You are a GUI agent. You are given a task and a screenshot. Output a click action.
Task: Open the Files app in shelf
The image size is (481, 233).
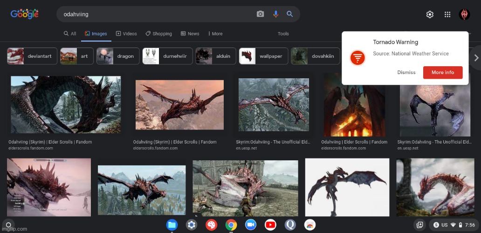pyautogui.click(x=172, y=226)
